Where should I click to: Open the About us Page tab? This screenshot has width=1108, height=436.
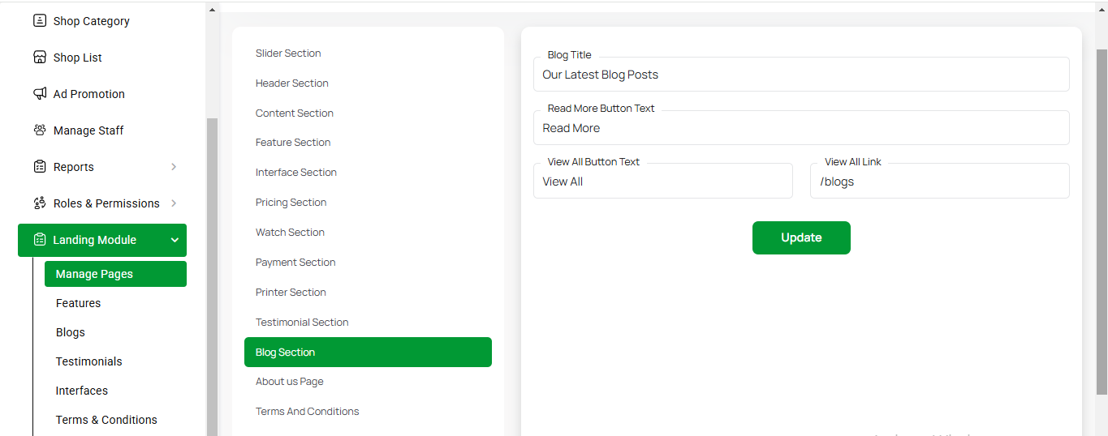(x=289, y=382)
